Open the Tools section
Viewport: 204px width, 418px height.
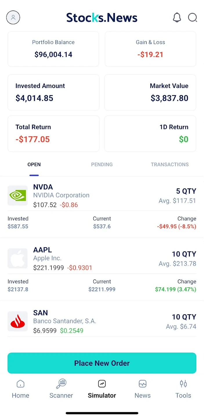tap(183, 389)
